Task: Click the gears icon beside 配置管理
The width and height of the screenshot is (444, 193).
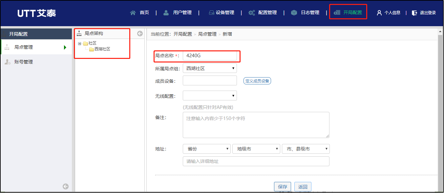Action: tap(252, 13)
